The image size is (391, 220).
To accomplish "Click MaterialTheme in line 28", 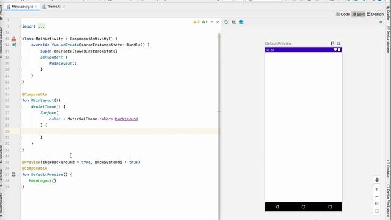I will pyautogui.click(x=82, y=119).
